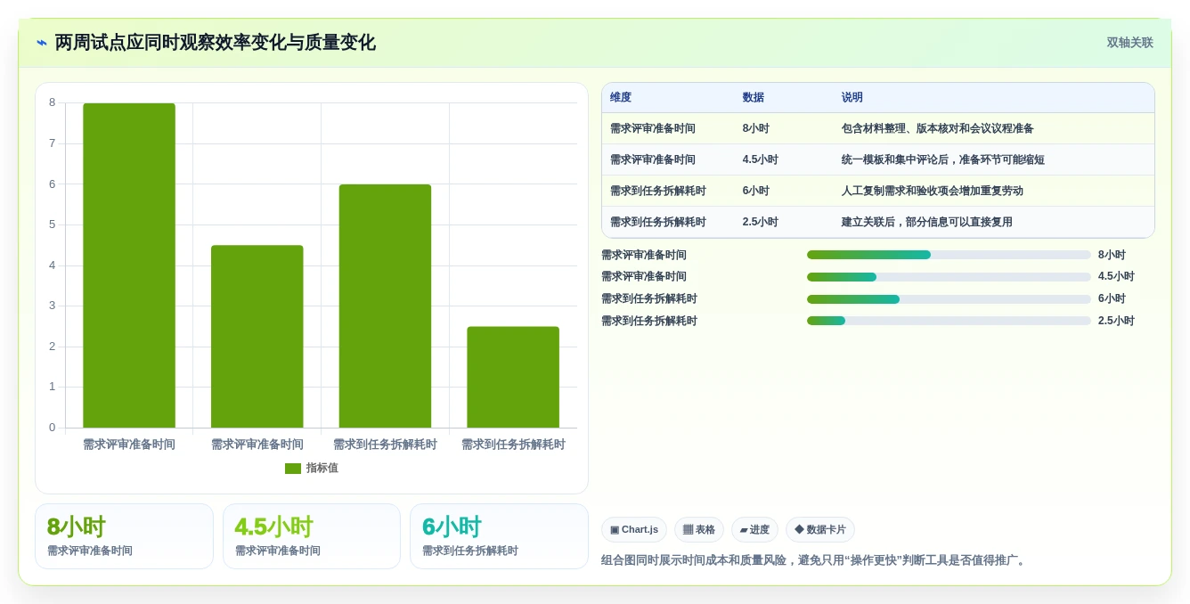The height and width of the screenshot is (604, 1190).
Task: Click the 说明 column header
Action: pos(852,98)
